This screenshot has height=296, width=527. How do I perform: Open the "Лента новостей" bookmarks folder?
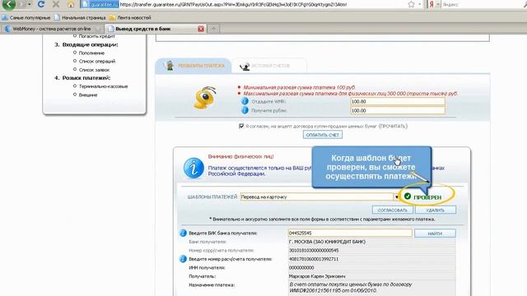(130, 17)
